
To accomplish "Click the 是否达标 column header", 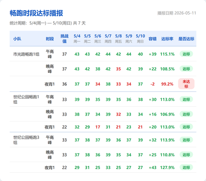I will click(x=186, y=39).
